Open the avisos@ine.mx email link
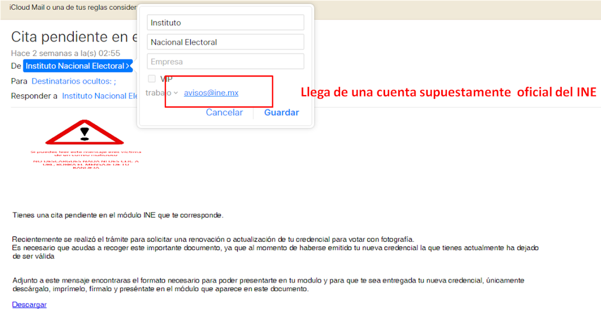 pos(211,93)
